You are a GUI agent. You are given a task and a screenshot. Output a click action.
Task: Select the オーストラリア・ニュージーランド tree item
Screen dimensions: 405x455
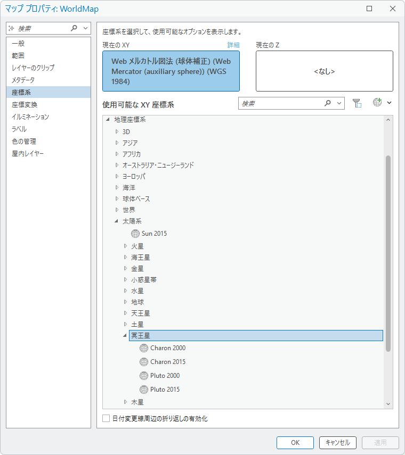(x=158, y=165)
